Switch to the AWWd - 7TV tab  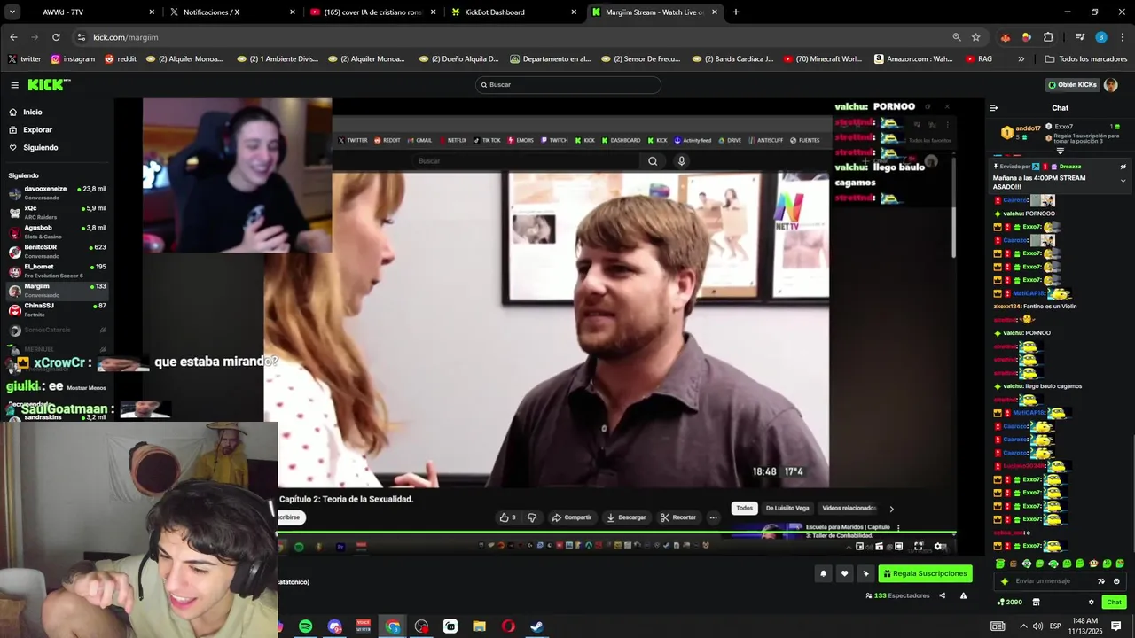pyautogui.click(x=89, y=12)
